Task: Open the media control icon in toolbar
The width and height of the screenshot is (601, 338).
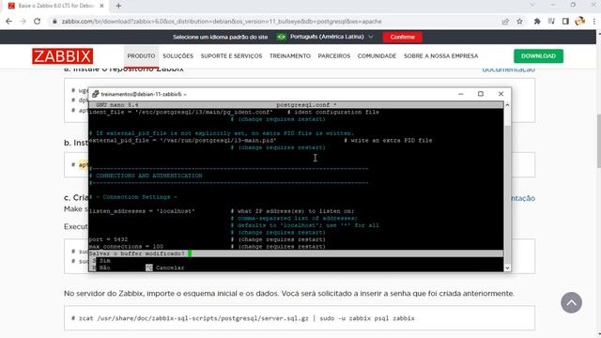Action: point(551,22)
